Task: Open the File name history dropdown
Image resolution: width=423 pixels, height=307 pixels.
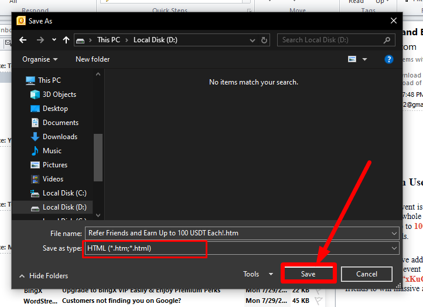Action: point(394,233)
